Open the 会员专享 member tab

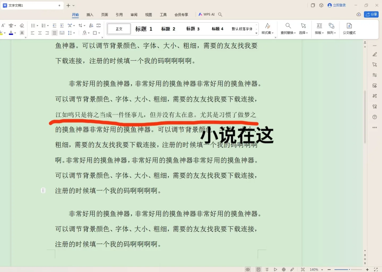click(181, 15)
